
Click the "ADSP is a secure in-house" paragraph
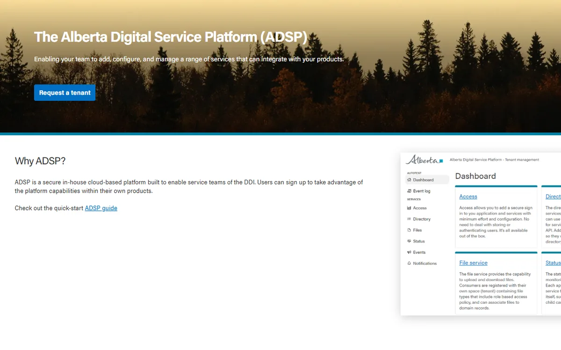click(x=189, y=187)
